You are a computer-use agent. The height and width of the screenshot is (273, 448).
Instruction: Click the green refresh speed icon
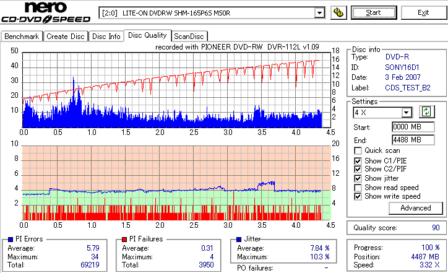[x=426, y=112]
